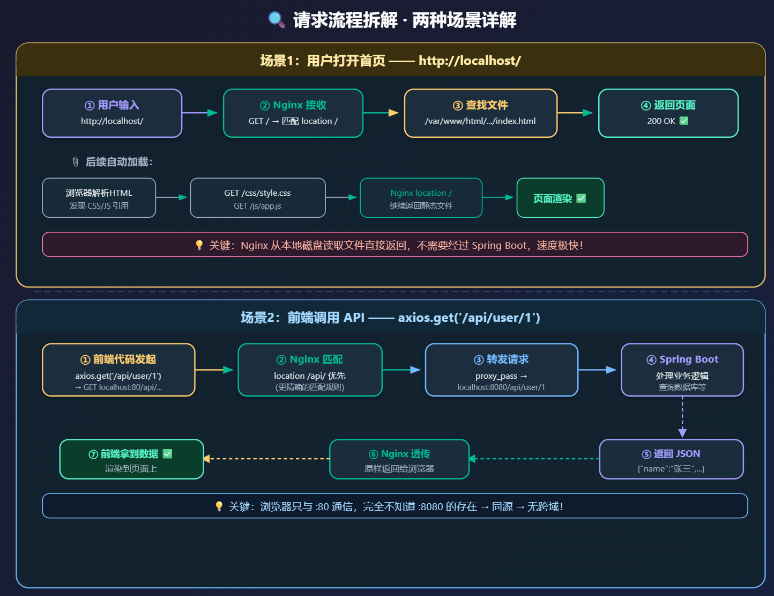Click the green check mark after 200 OK
774x596 pixels.
pyautogui.click(x=684, y=121)
